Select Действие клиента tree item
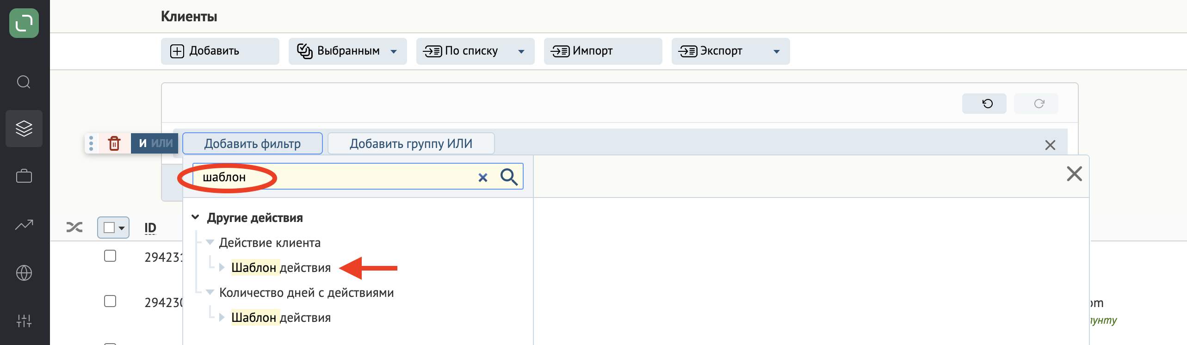 pyautogui.click(x=270, y=242)
